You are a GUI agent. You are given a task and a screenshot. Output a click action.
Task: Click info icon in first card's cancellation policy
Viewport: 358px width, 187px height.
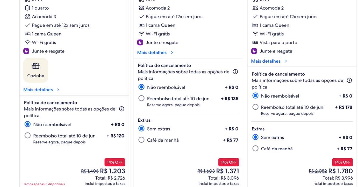pyautogui.click(x=122, y=109)
